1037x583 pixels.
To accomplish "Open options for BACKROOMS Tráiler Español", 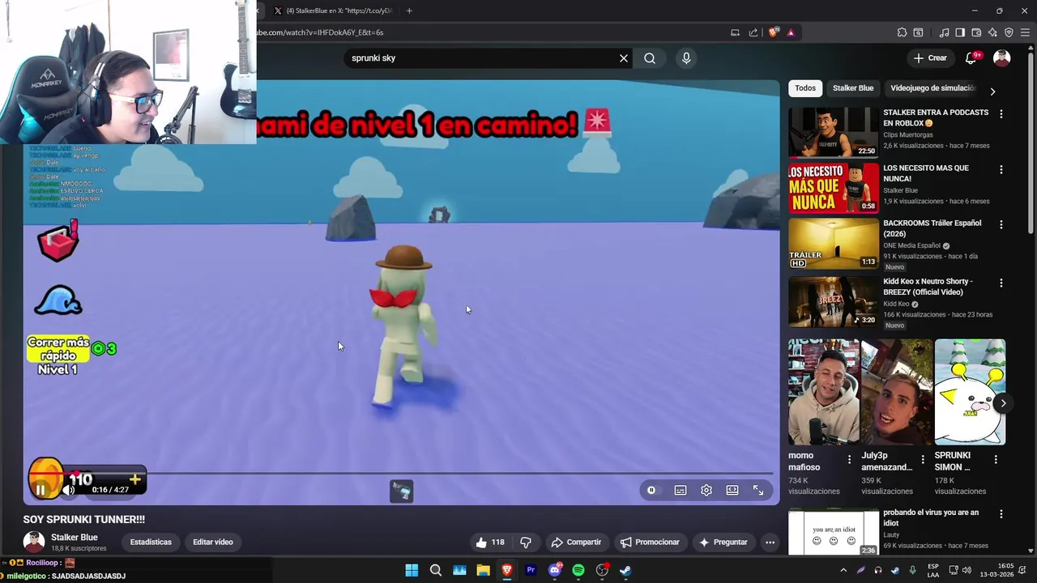I will click(1001, 224).
